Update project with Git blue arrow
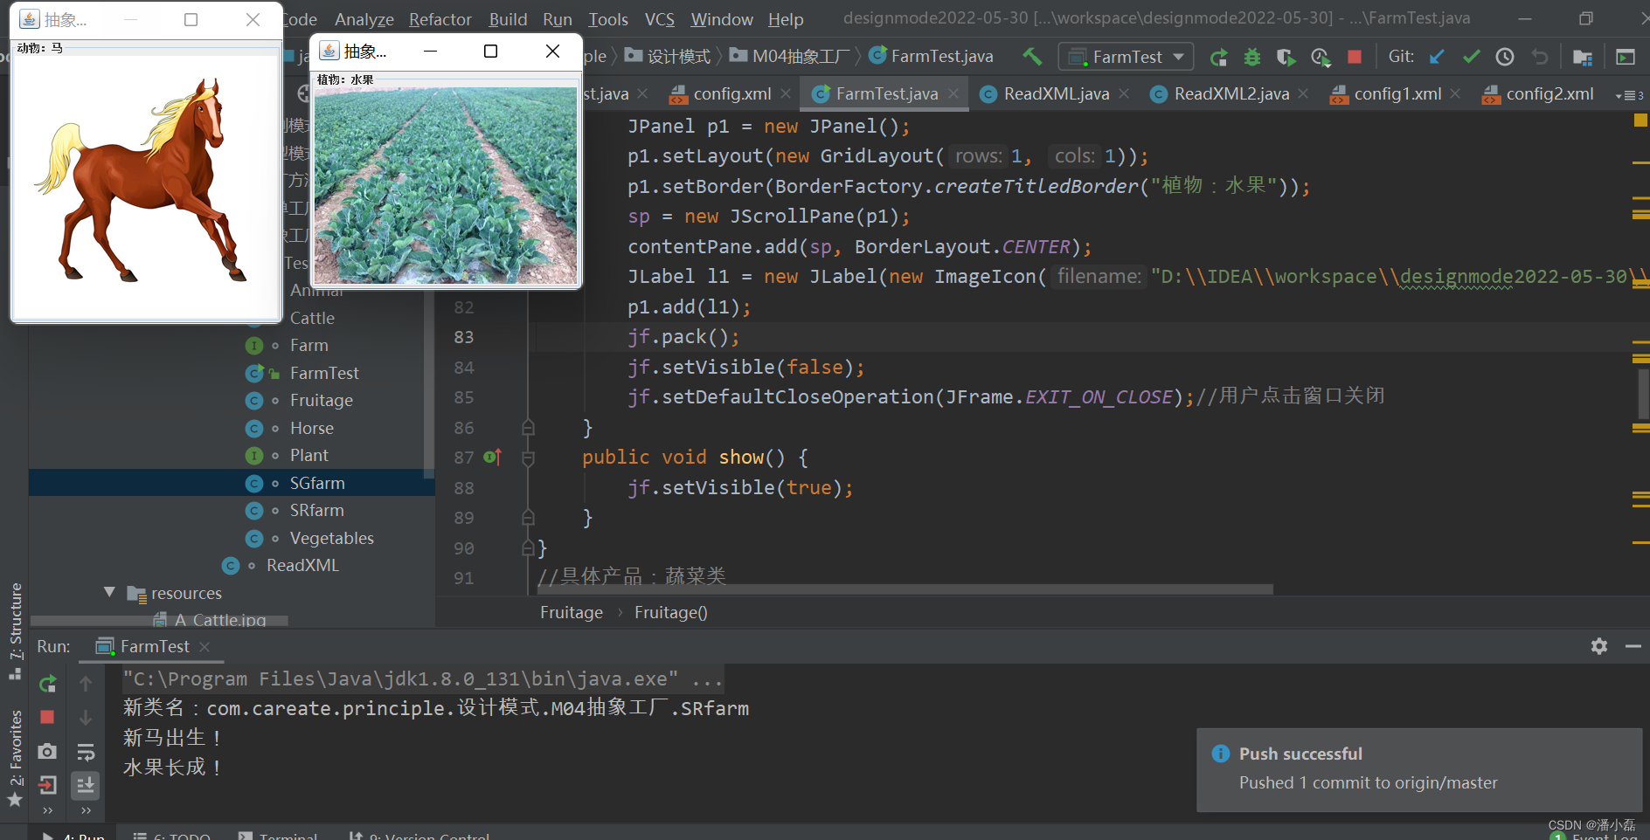The height and width of the screenshot is (840, 1650). (1437, 57)
